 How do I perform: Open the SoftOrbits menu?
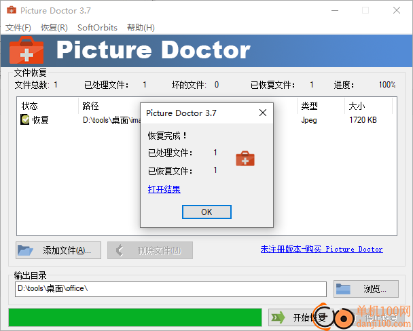tap(97, 28)
